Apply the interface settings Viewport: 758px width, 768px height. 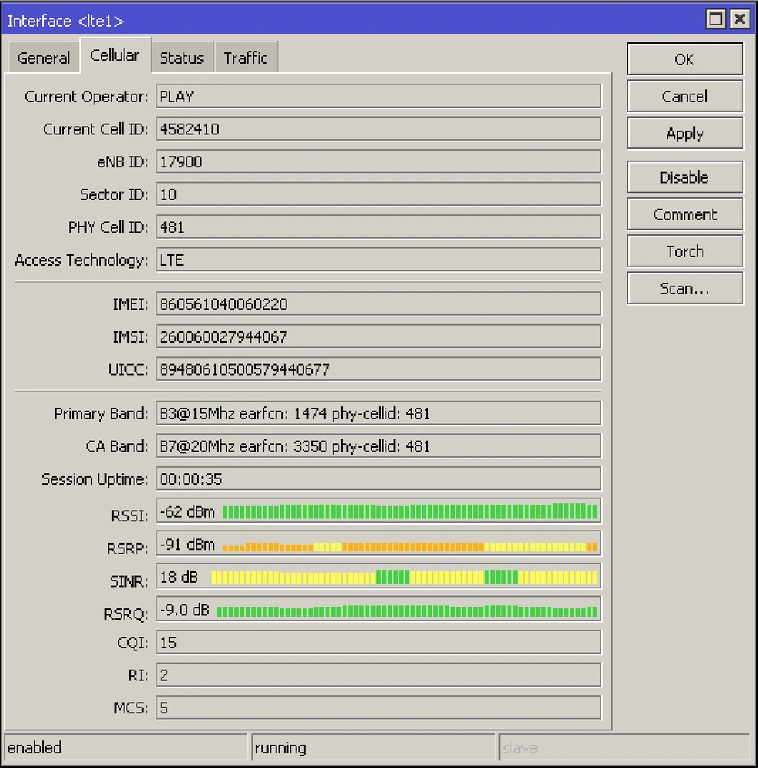tap(684, 134)
